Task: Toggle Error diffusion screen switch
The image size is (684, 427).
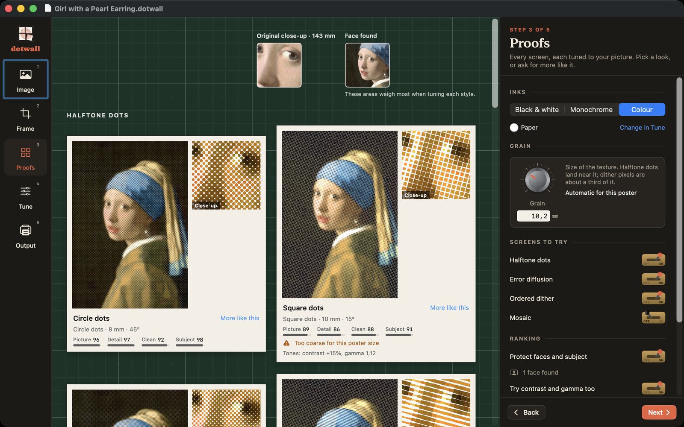Action: pos(653,279)
